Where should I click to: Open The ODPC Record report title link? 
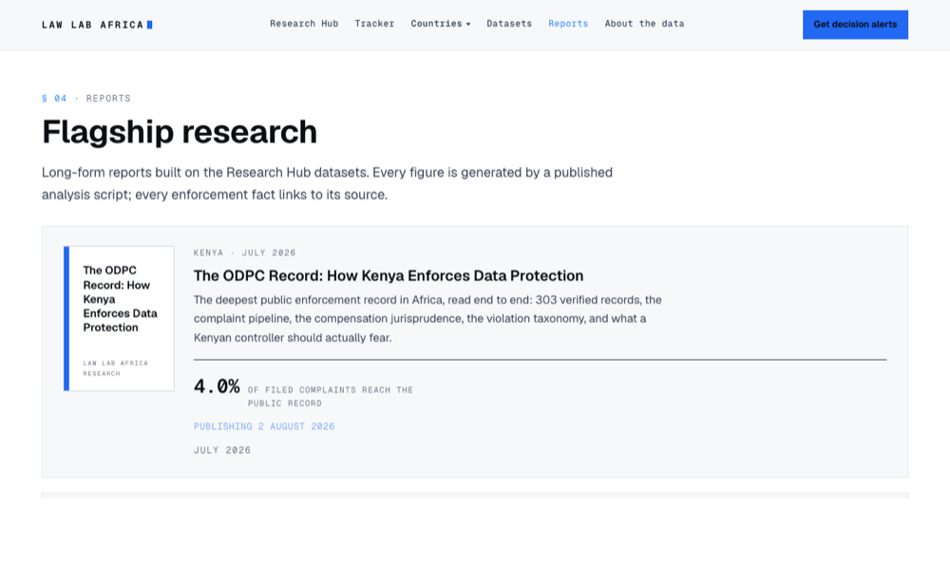389,276
